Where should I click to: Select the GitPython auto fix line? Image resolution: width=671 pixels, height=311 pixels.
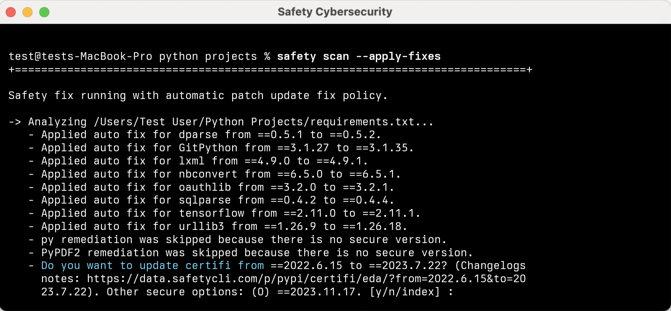click(x=227, y=148)
